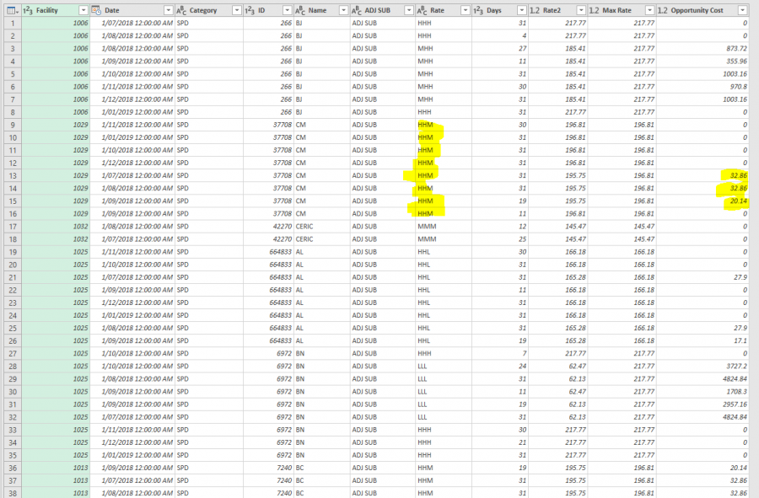Select the Date column header label
Image resolution: width=759 pixels, height=498 pixels.
(x=112, y=10)
